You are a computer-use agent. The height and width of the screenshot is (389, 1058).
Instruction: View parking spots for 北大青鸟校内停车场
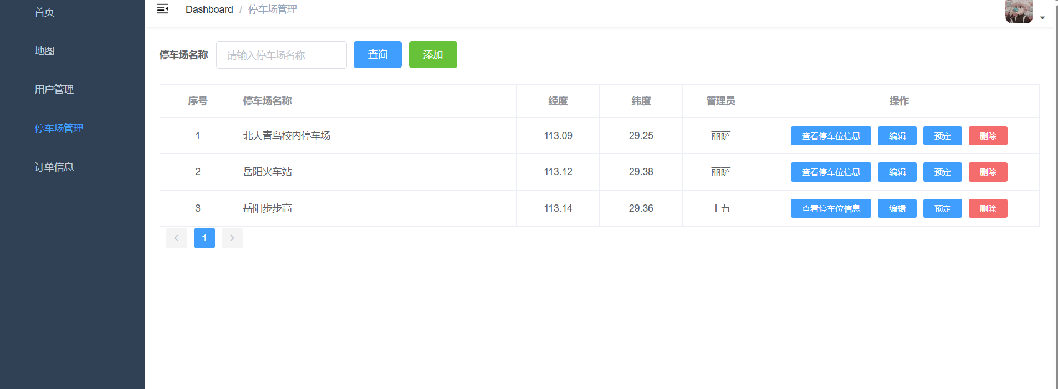pos(831,136)
